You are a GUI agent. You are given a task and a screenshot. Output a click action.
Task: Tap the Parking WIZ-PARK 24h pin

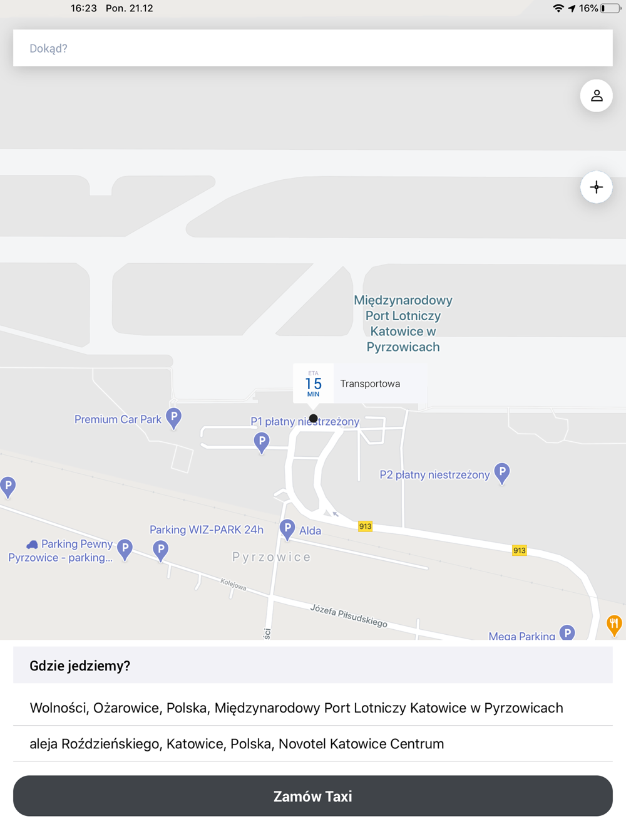(x=161, y=551)
